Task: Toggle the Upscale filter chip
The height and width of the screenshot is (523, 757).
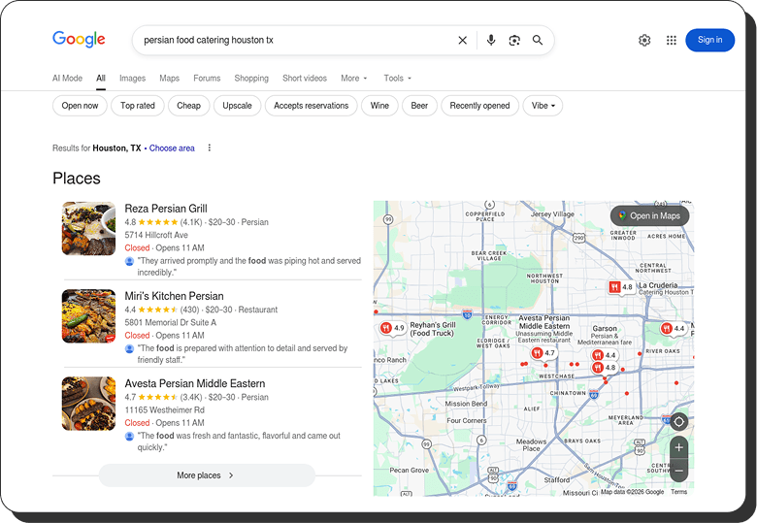Action: [237, 106]
